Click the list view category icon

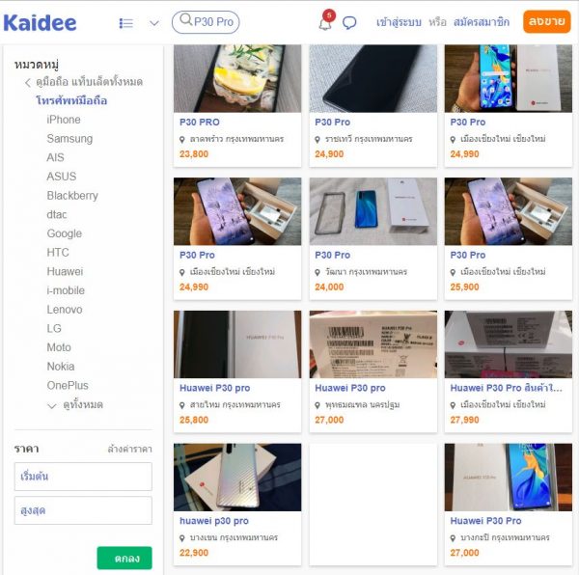[125, 23]
